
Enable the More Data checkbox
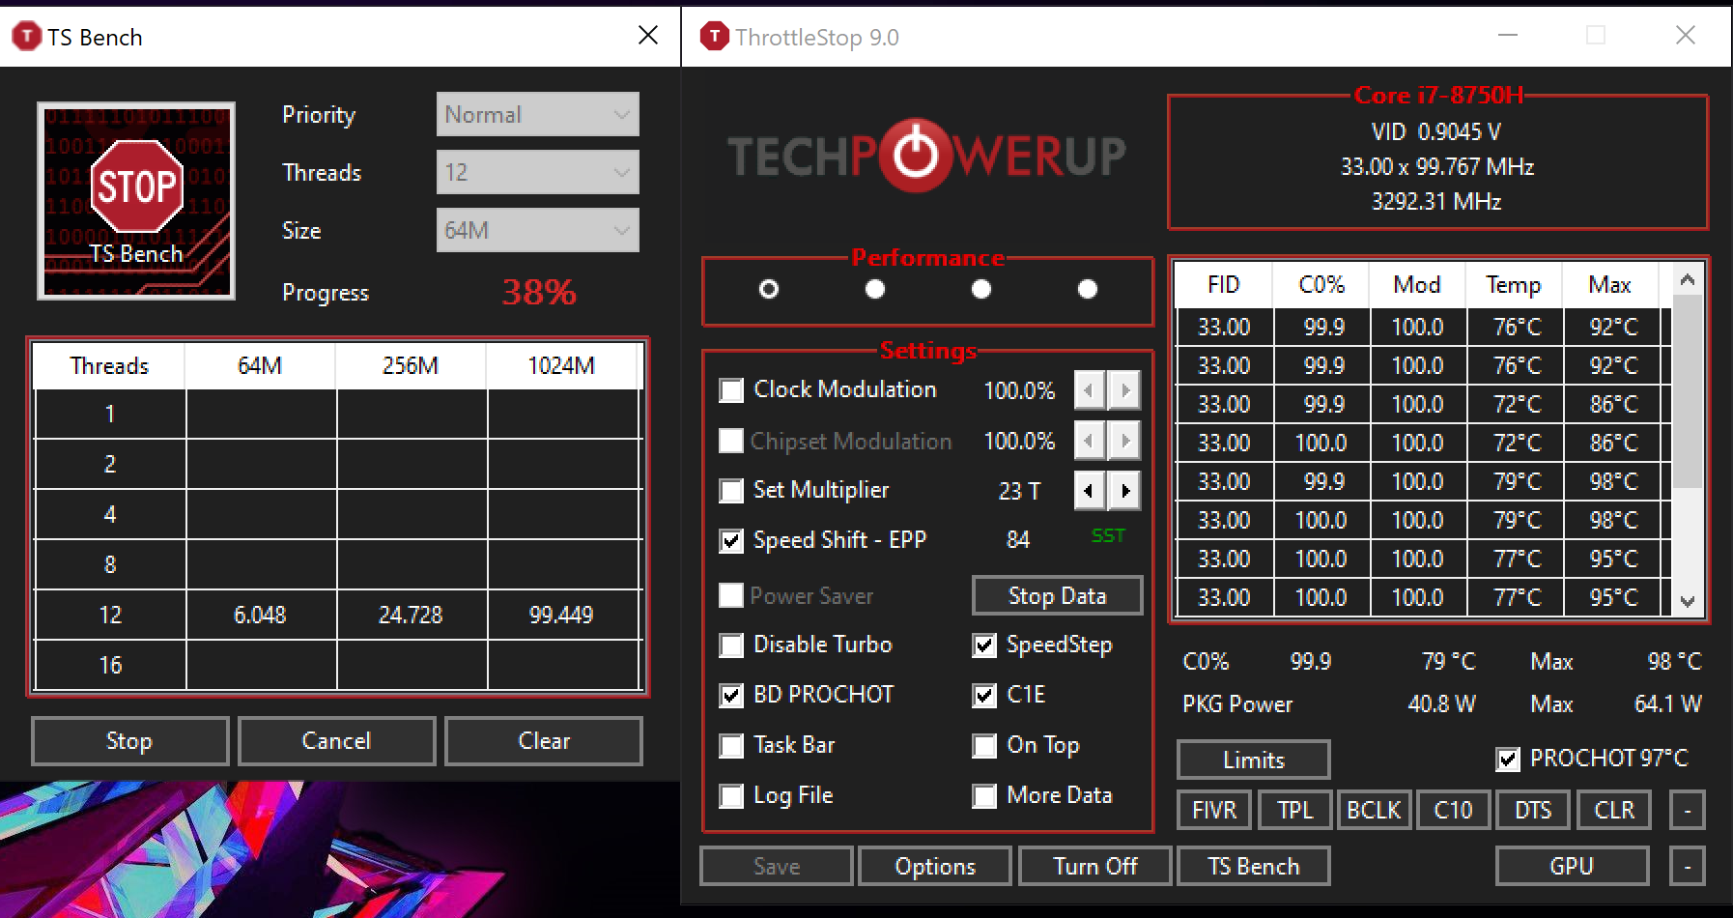tap(984, 796)
